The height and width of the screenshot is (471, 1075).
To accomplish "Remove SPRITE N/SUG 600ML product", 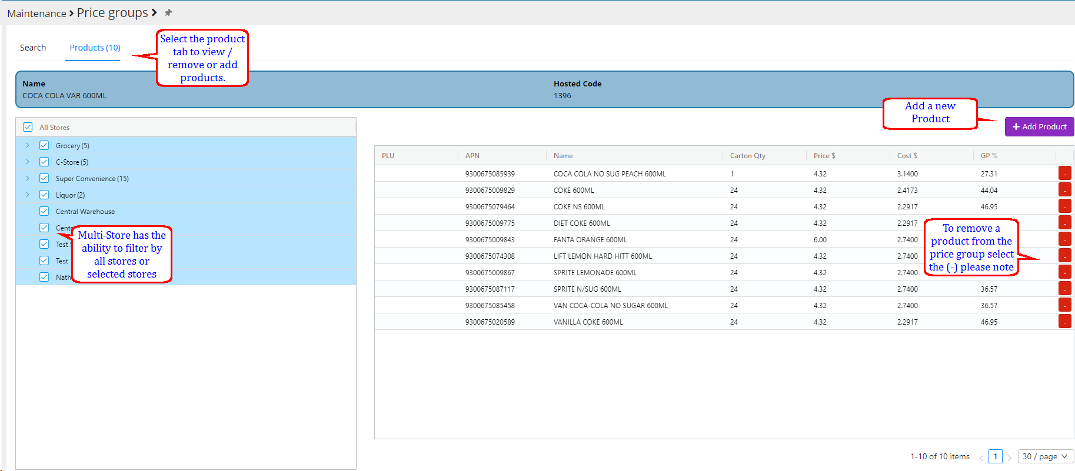I will point(1064,289).
